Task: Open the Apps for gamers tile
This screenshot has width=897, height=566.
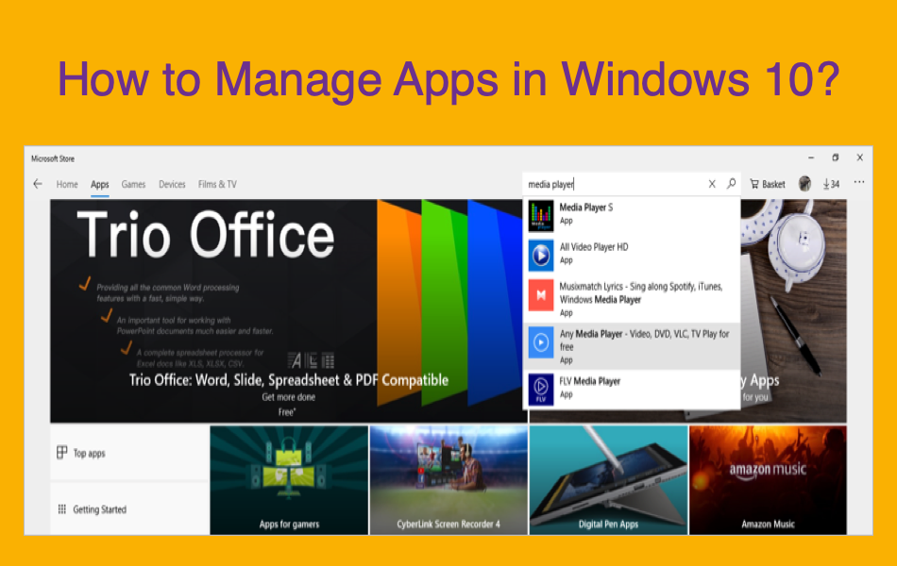Action: 289,480
